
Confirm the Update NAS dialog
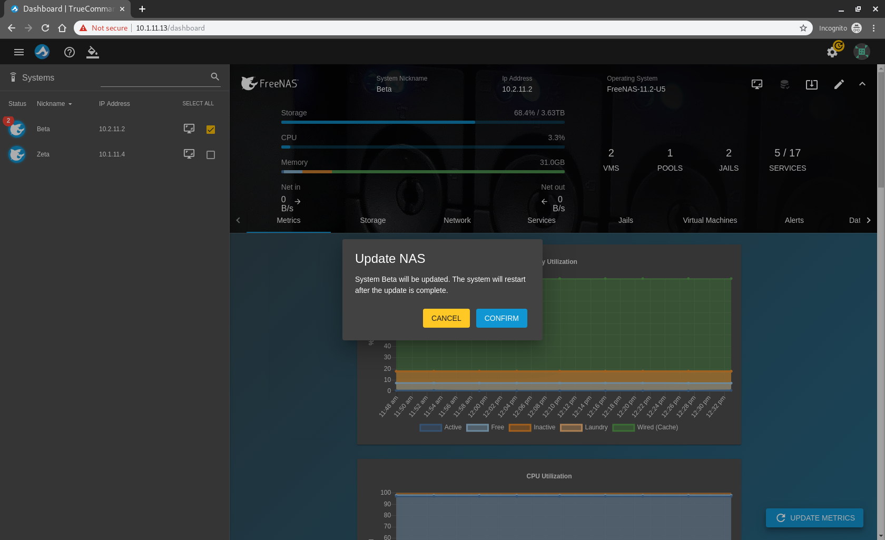coord(501,318)
